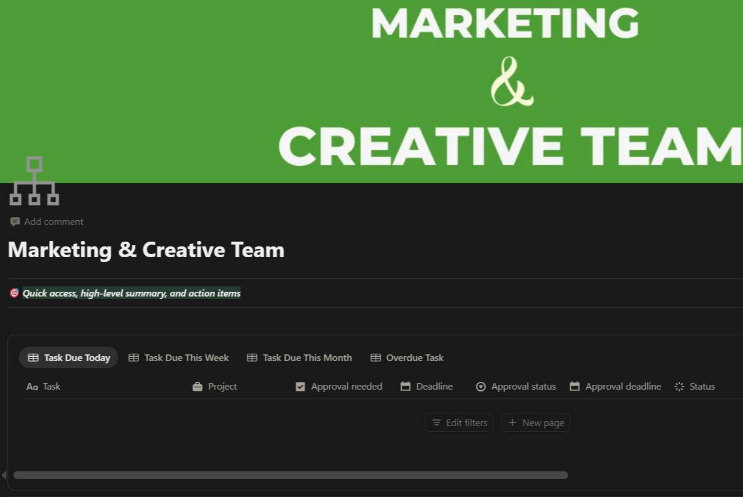Image resolution: width=743 pixels, height=497 pixels.
Task: Click the left scroll arrow of the table
Action: pos(4,476)
